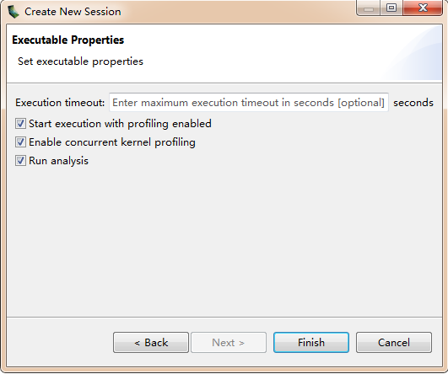
Task: Go to previous page with Back button
Action: pyautogui.click(x=151, y=342)
